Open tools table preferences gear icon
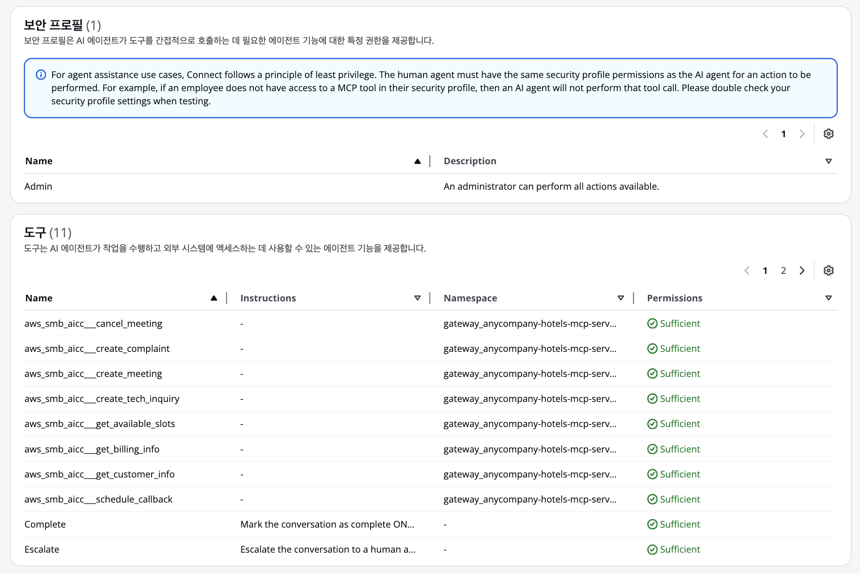Viewport: 860px width, 574px height. pyautogui.click(x=828, y=271)
